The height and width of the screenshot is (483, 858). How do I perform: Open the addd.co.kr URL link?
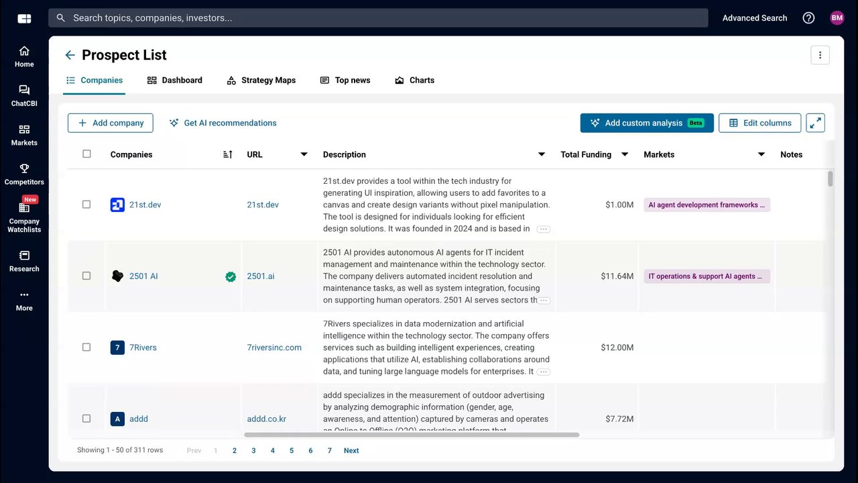[x=267, y=419]
